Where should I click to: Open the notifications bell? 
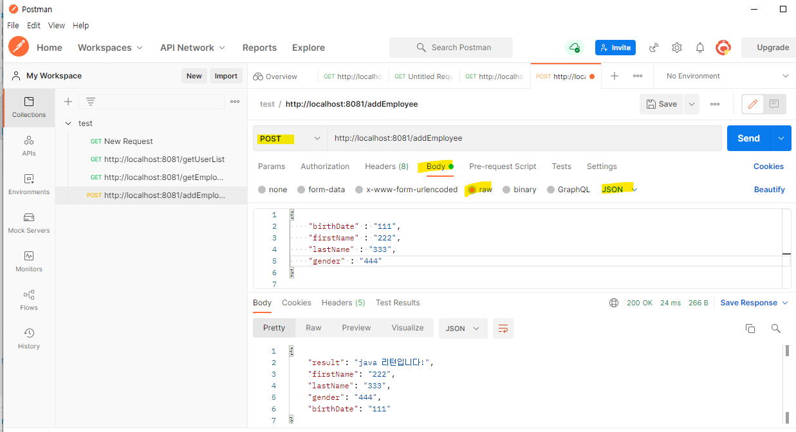click(x=700, y=48)
